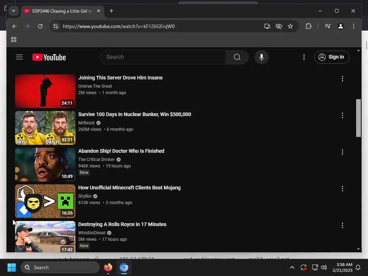Toggle third-party cookies eye icon
The height and width of the screenshot is (276, 368).
click(279, 26)
